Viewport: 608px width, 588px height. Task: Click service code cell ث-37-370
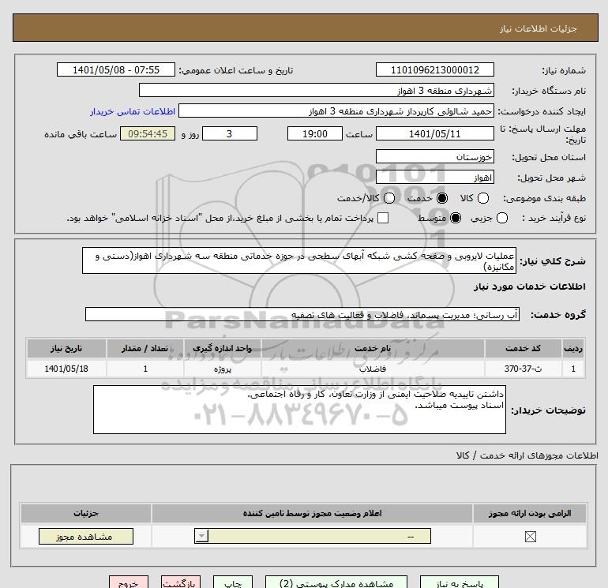(523, 369)
